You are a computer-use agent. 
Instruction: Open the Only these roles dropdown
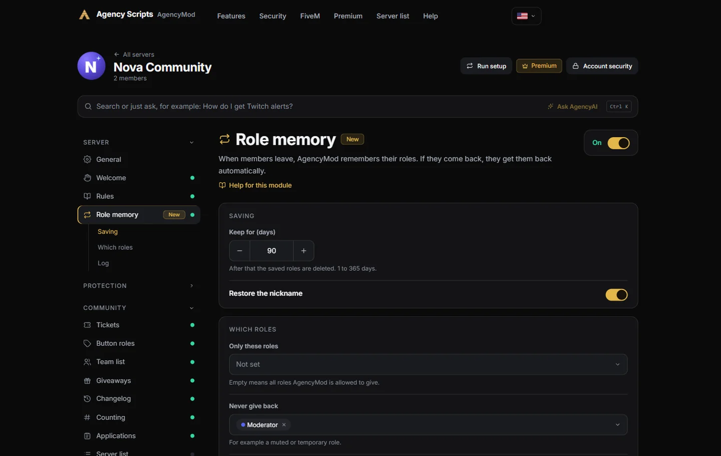tap(428, 364)
